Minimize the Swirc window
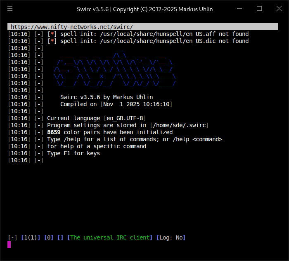Viewport: 289px width, 261px height. pos(239,9)
